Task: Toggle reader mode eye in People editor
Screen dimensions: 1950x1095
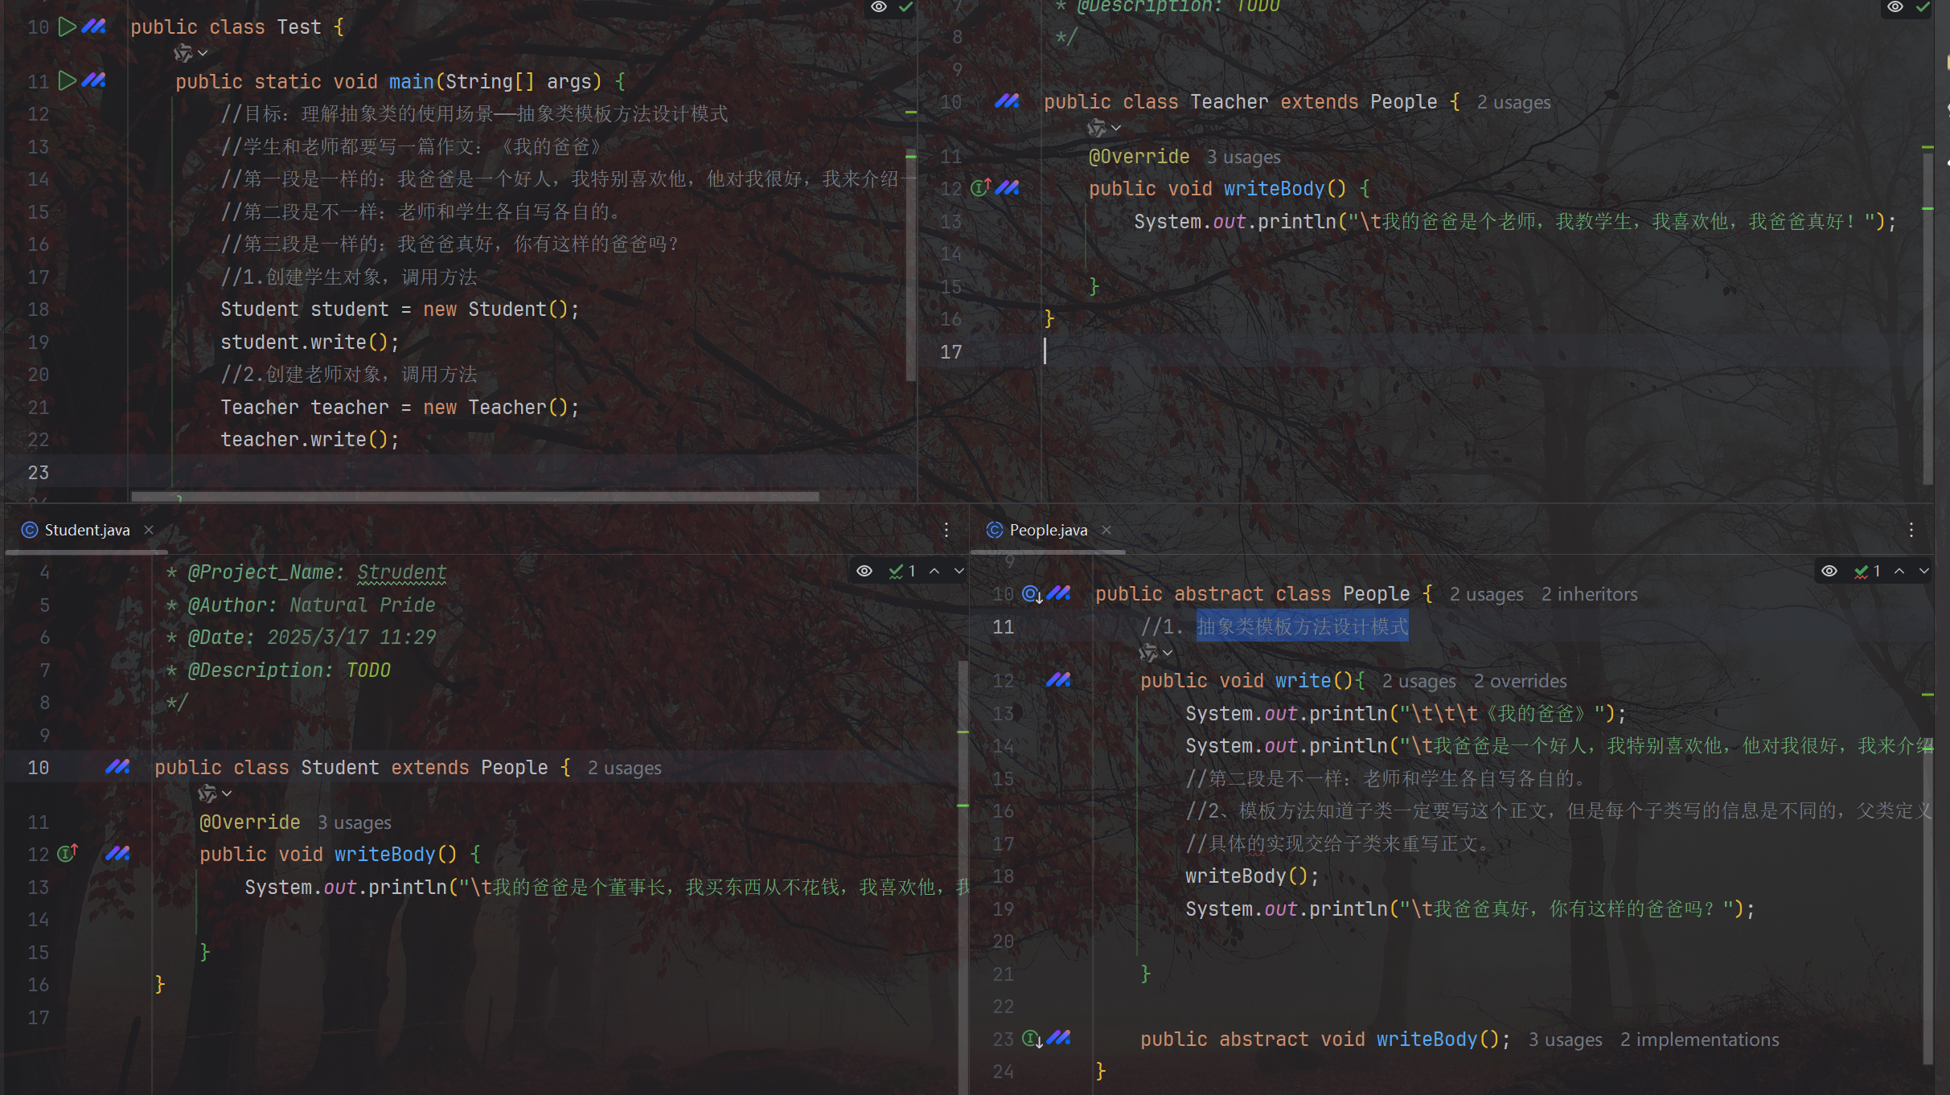Action: [x=1829, y=571]
